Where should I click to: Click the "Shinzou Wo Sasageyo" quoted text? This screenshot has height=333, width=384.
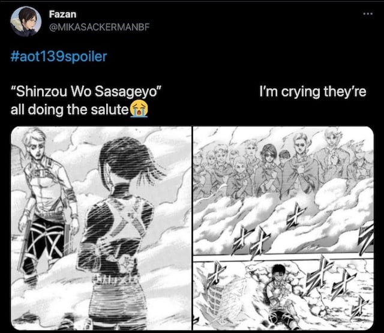tap(86, 92)
